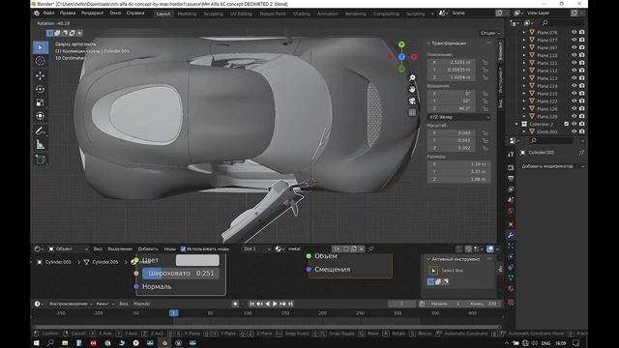Click the red X axis gizmo ball
Image resolution: width=619 pixels, height=348 pixels.
(414, 57)
